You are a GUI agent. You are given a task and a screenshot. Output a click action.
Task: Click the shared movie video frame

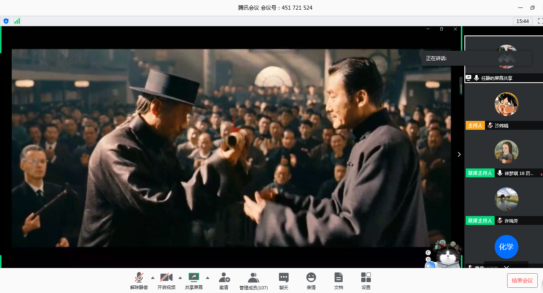(x=231, y=148)
